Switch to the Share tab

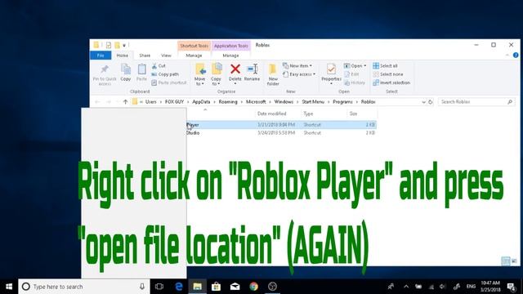(145, 56)
